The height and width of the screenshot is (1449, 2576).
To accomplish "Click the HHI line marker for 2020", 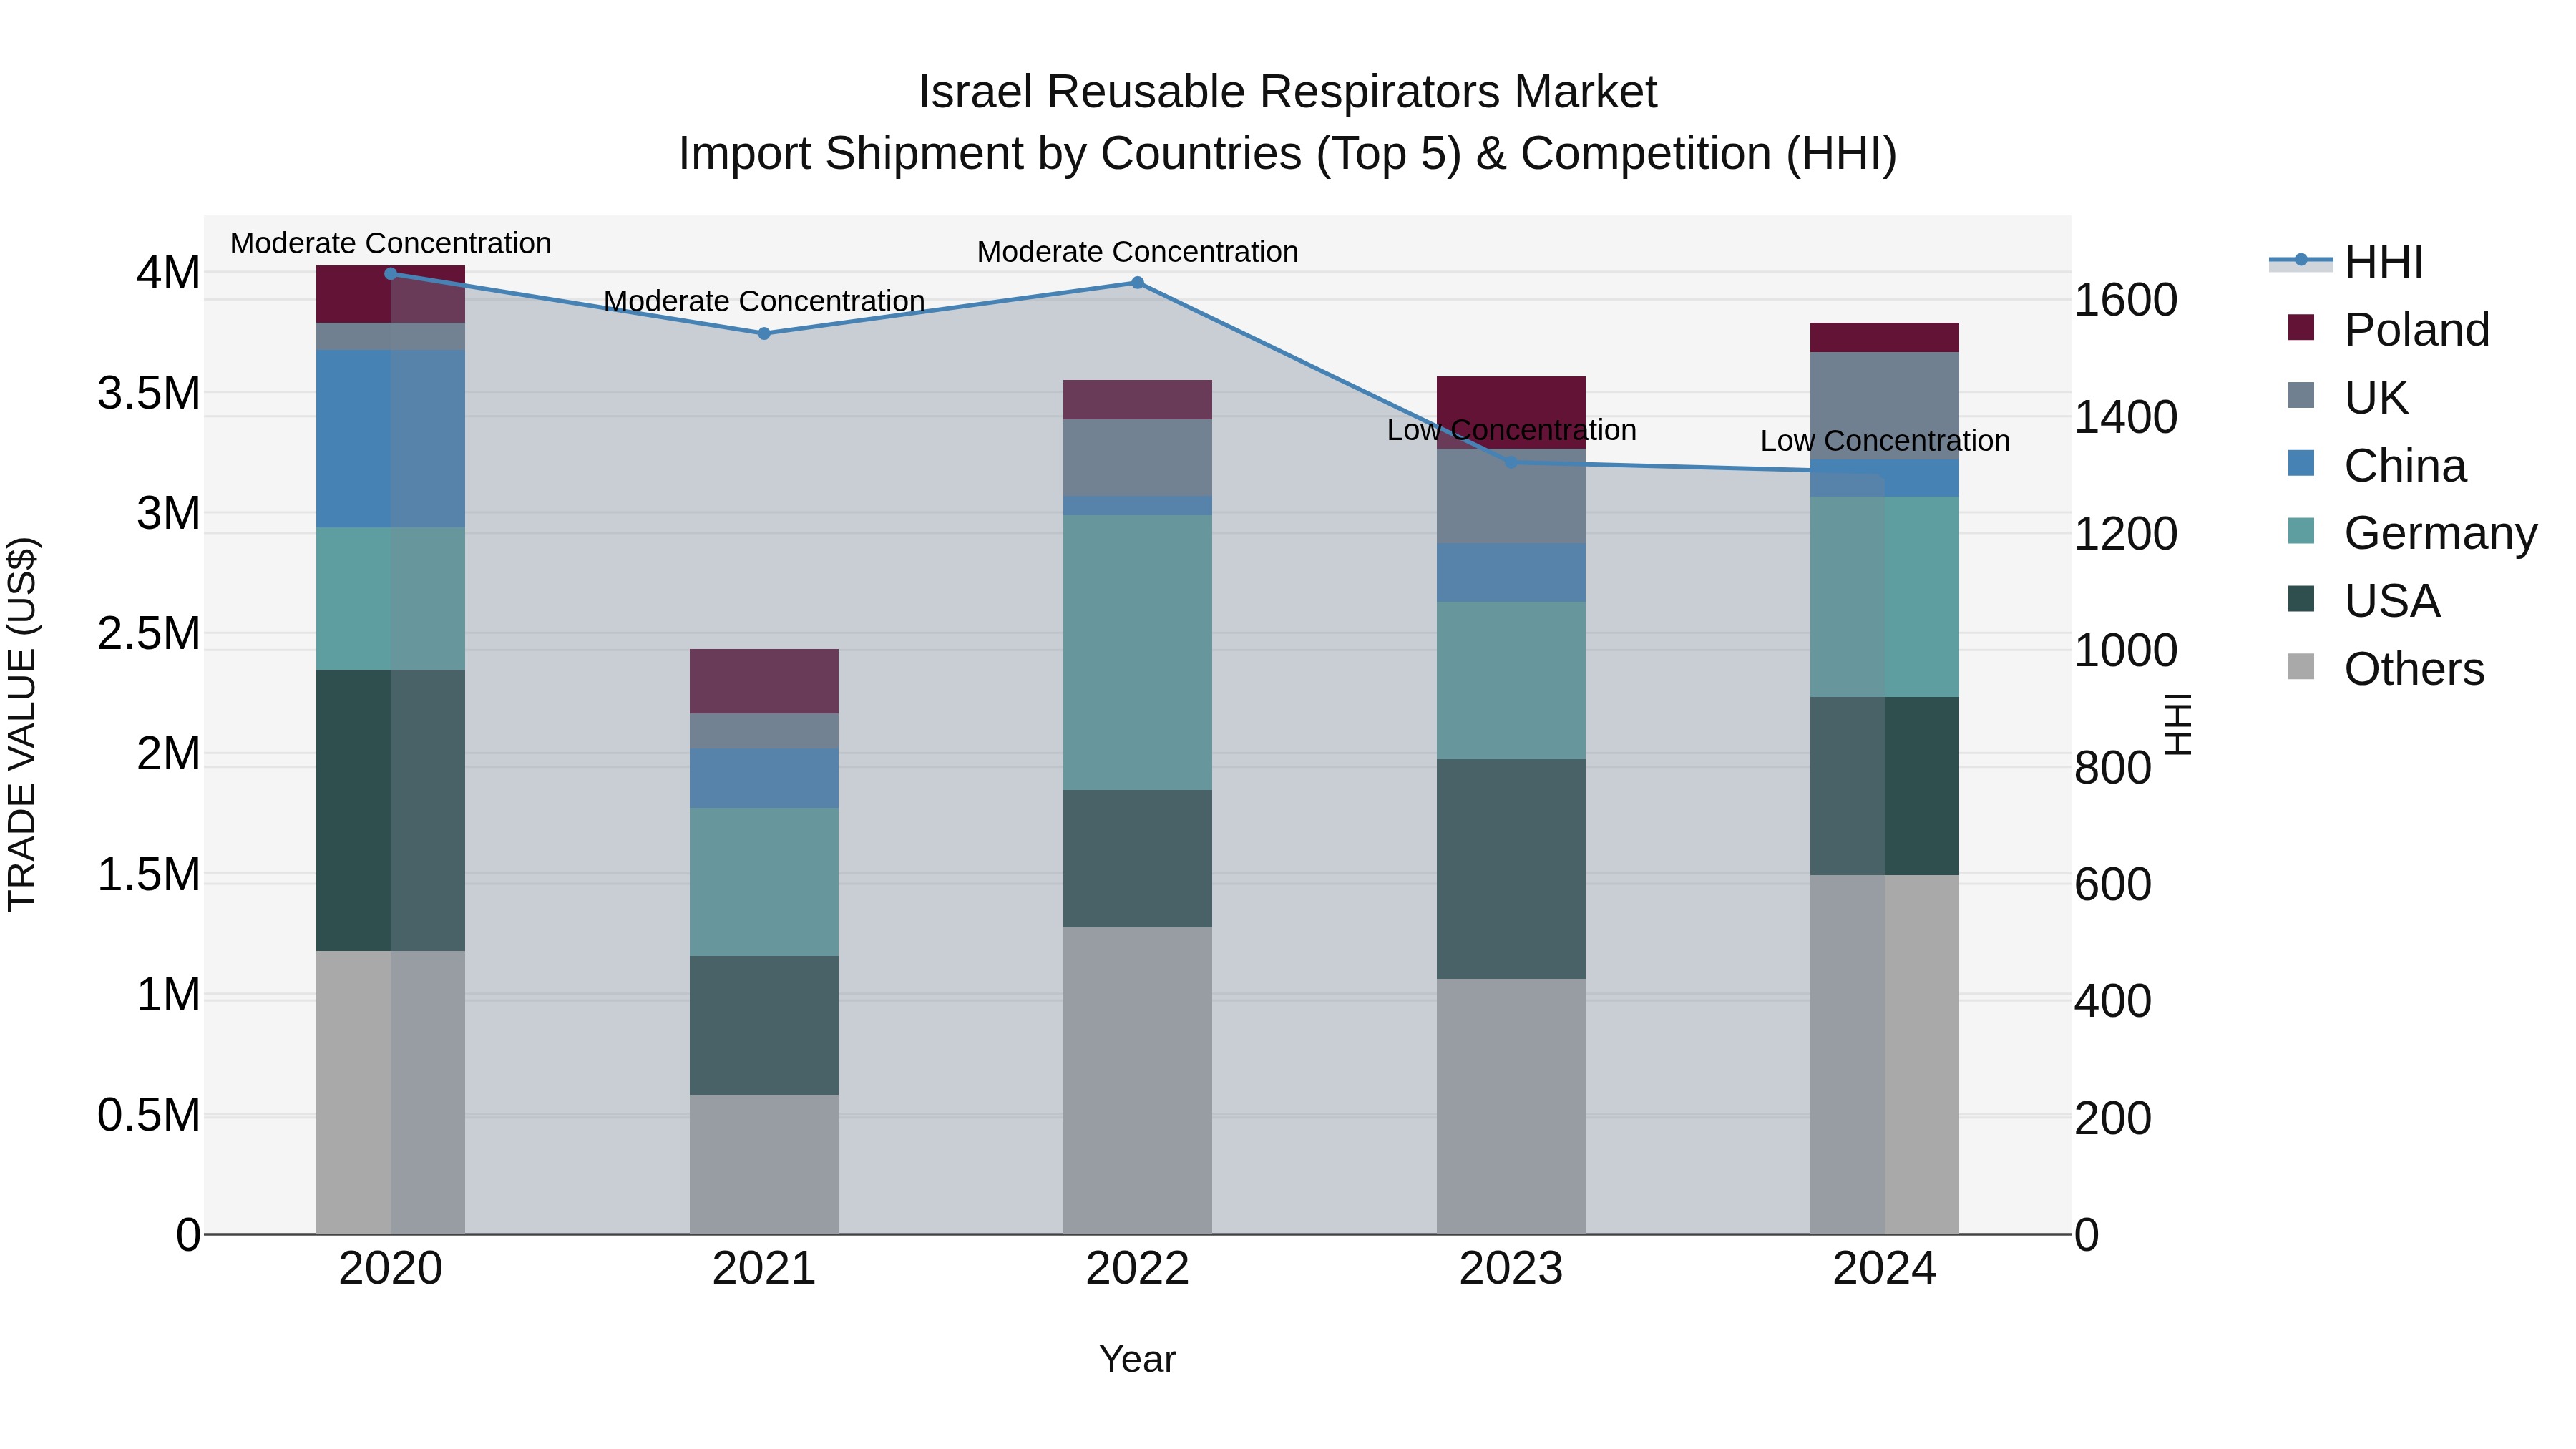I will click(391, 273).
